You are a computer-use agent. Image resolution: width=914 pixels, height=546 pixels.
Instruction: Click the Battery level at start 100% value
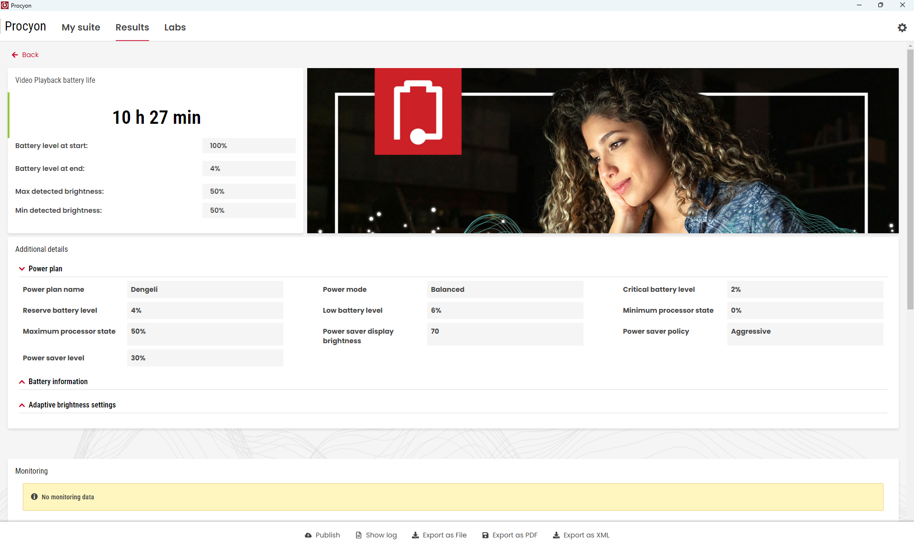(x=249, y=146)
